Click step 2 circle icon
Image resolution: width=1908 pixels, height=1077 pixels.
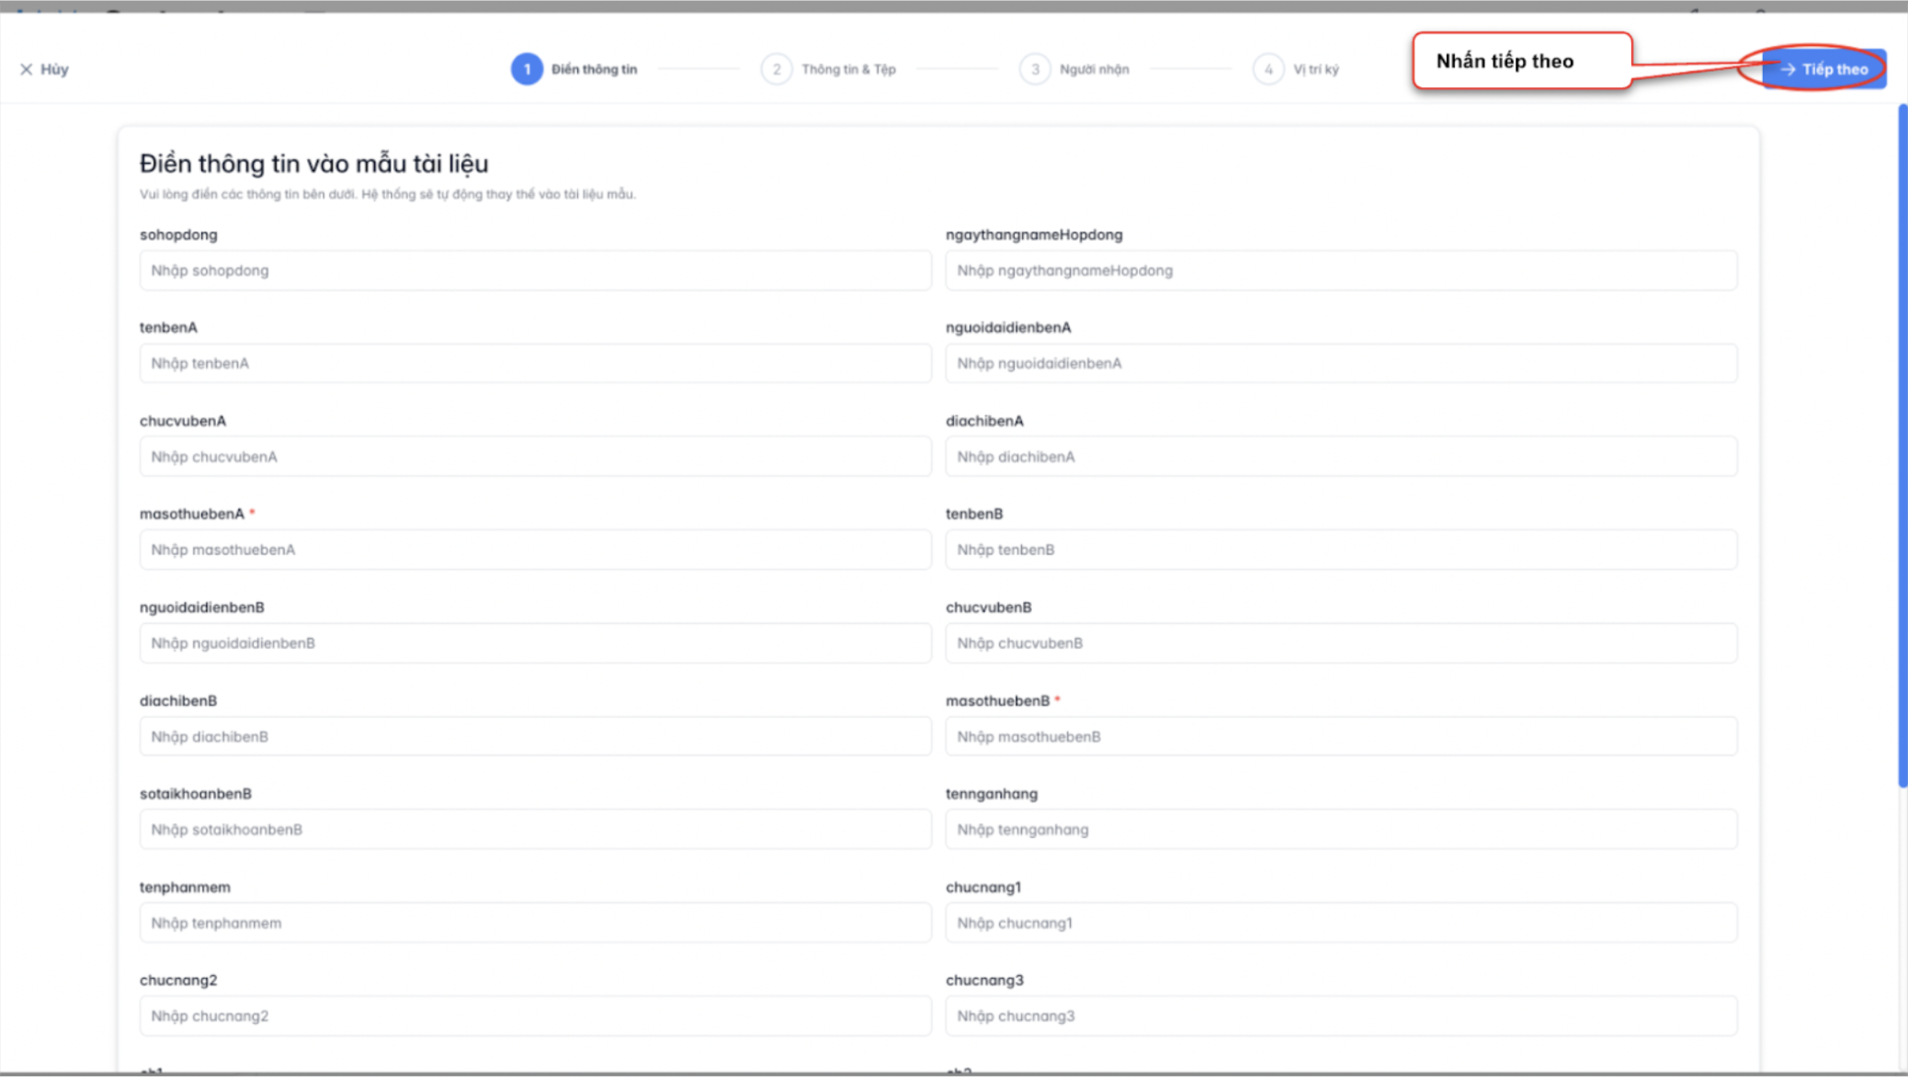[x=777, y=69]
